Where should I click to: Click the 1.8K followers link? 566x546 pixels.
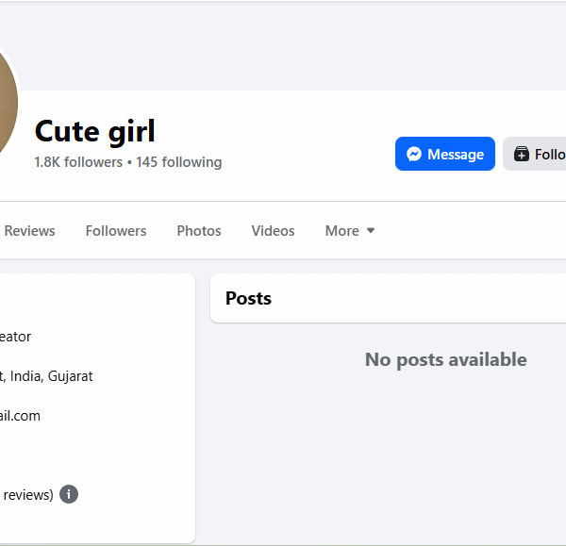pos(78,162)
